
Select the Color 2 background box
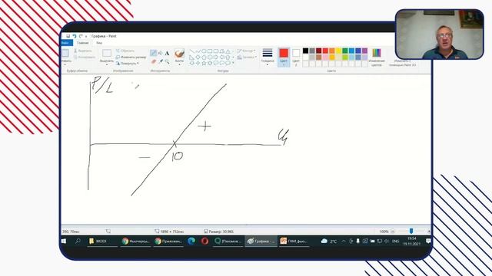[296, 57]
